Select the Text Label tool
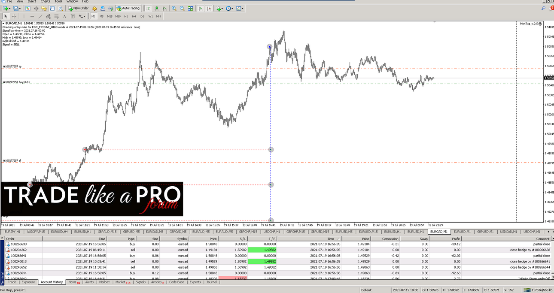Screen dimensions: 554x293 73,16
